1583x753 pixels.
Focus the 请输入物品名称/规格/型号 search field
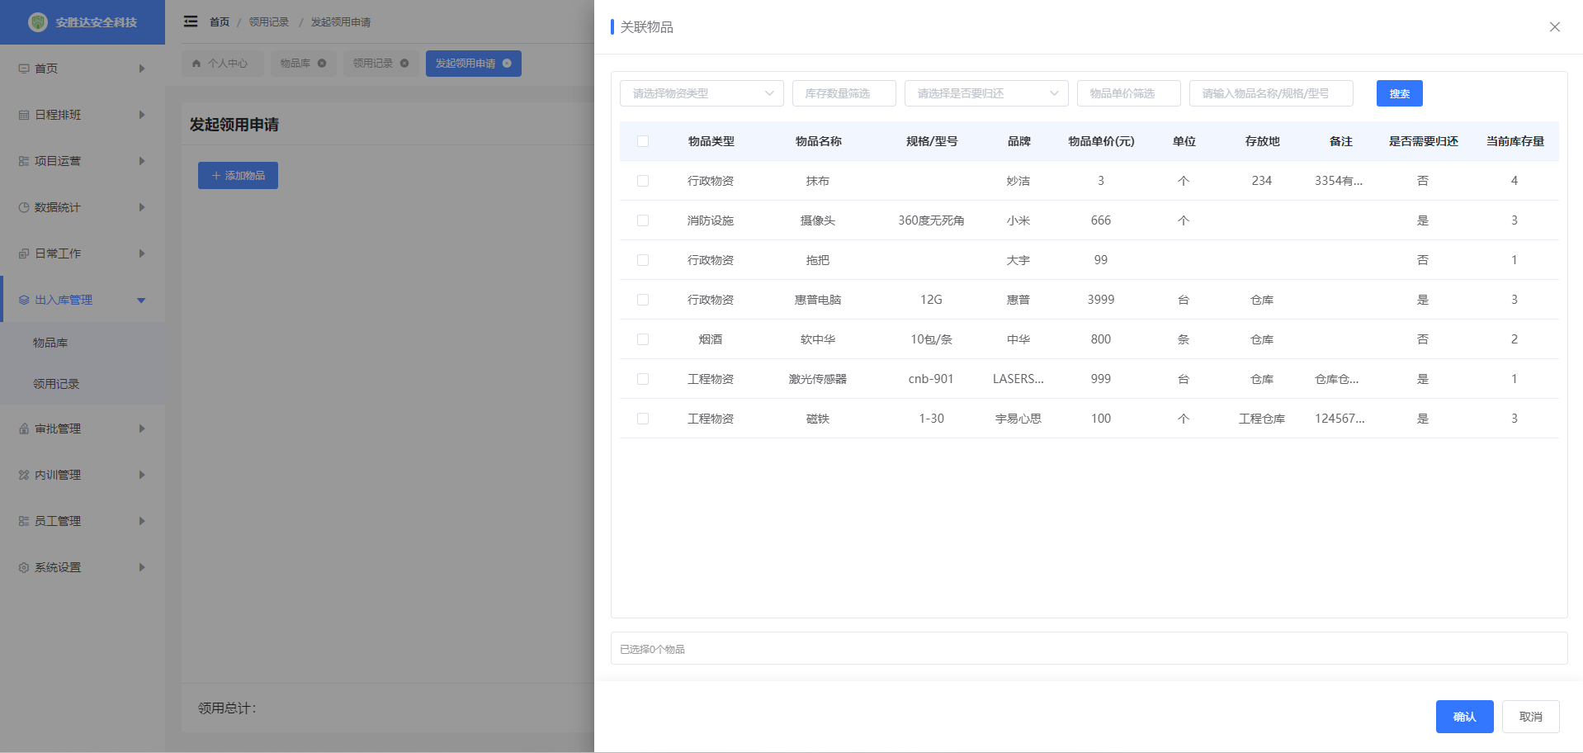point(1270,93)
